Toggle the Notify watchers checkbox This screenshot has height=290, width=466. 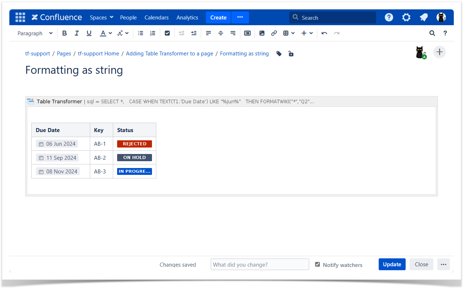(x=317, y=264)
